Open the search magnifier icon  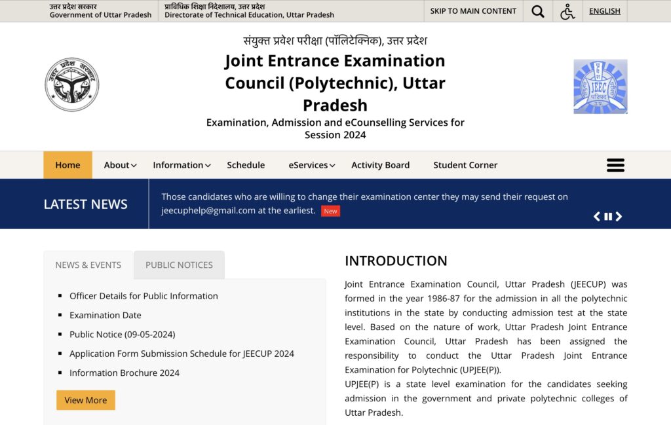537,11
